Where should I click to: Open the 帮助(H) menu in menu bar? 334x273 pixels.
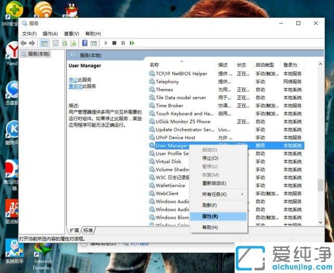tap(93, 34)
